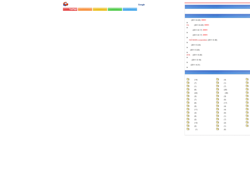Screen dimensions: 250x187
Task: Select the green navigation tab
Action: [115, 9]
